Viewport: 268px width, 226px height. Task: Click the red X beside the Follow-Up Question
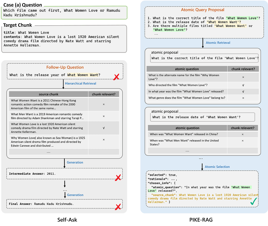coord(116,77)
